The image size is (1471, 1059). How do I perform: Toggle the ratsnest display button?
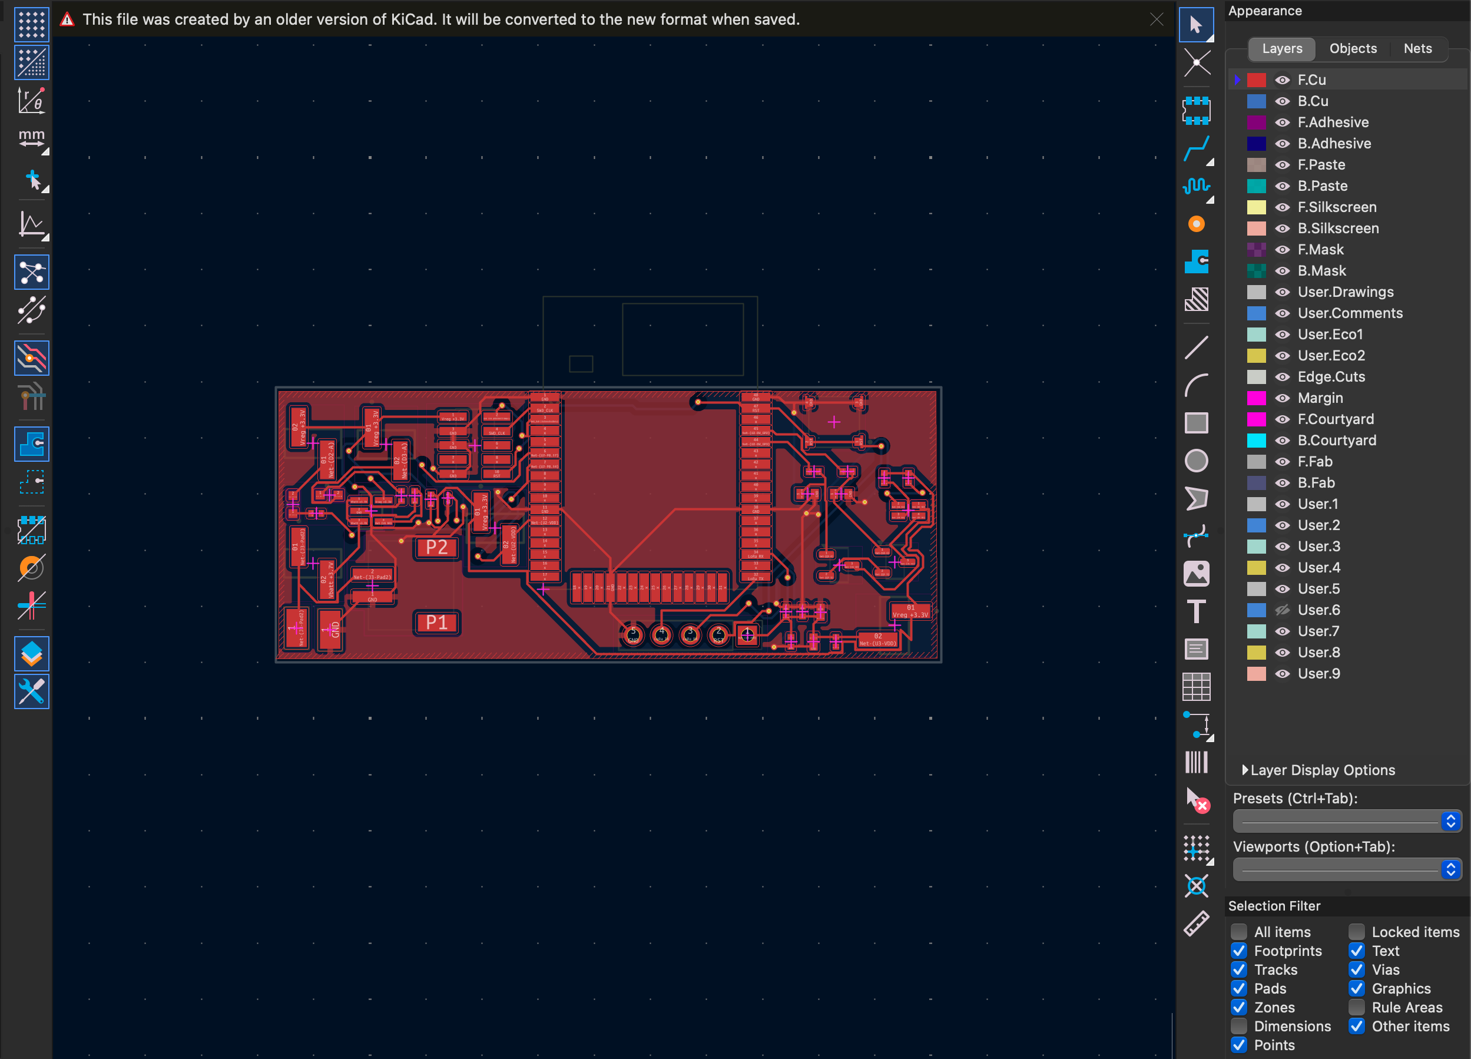31,273
